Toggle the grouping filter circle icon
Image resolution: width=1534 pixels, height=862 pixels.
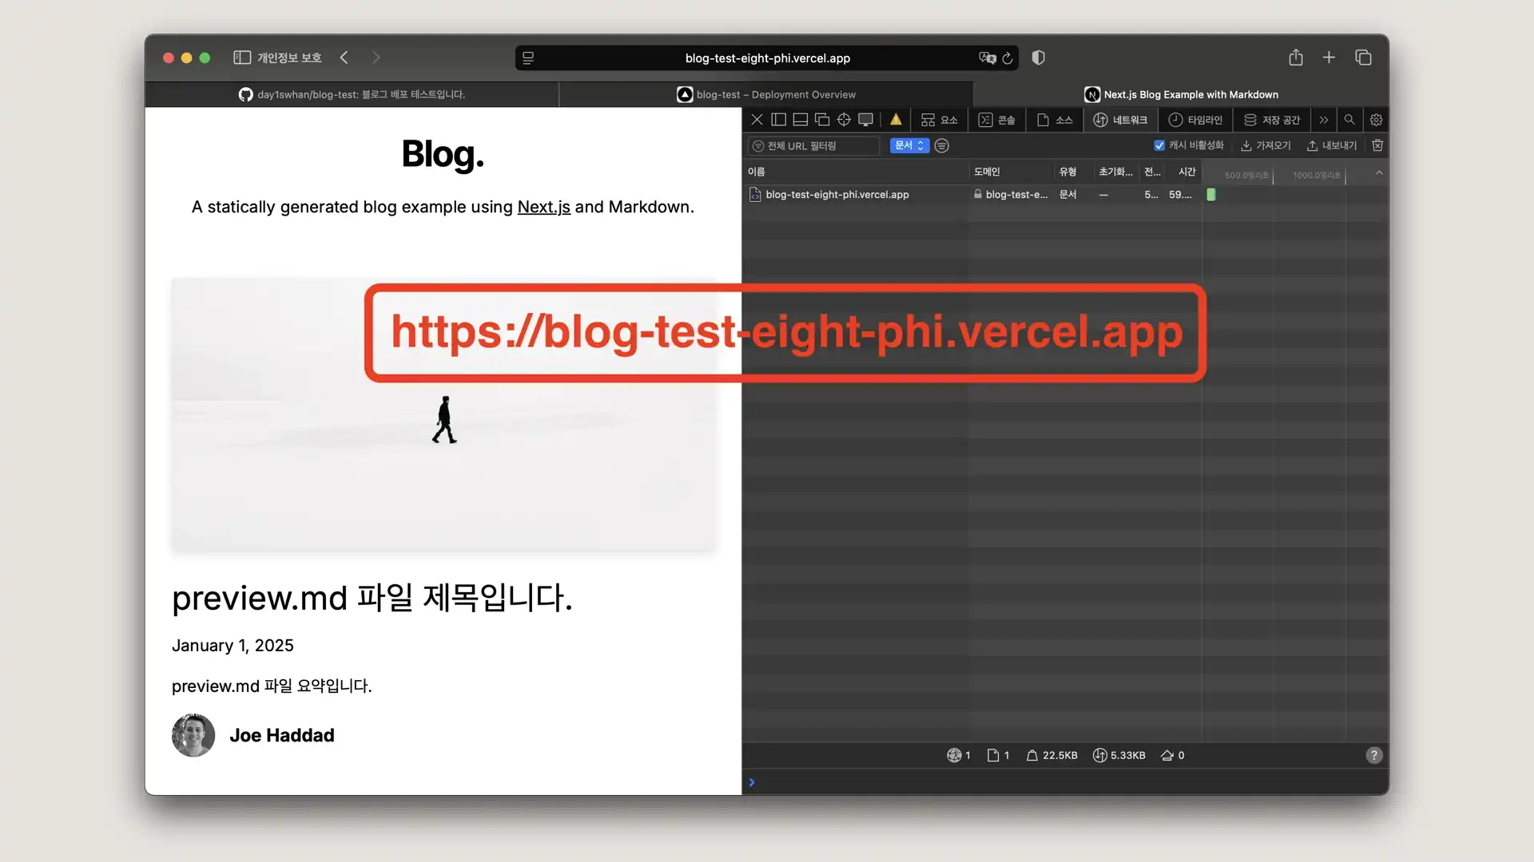point(942,145)
